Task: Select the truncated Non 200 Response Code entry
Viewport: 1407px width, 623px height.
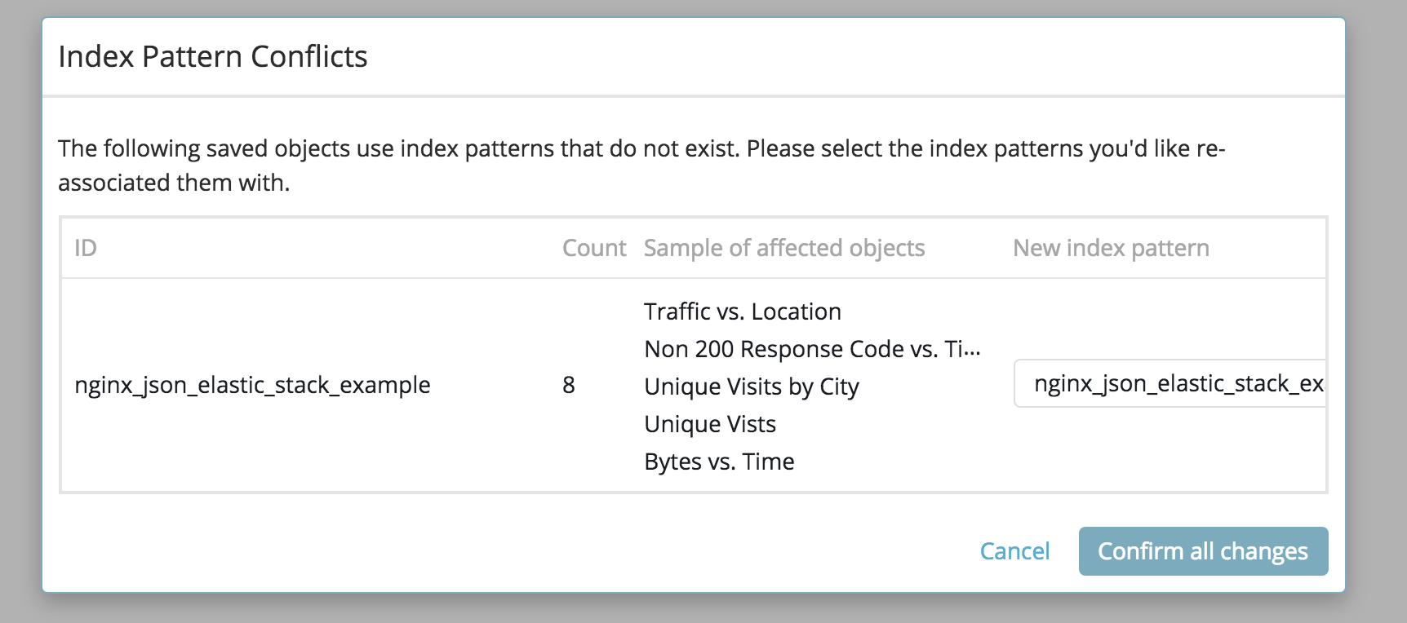Action: [x=812, y=349]
